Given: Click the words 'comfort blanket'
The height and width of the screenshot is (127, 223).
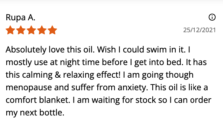Looking at the screenshot, I should click(37, 100).
